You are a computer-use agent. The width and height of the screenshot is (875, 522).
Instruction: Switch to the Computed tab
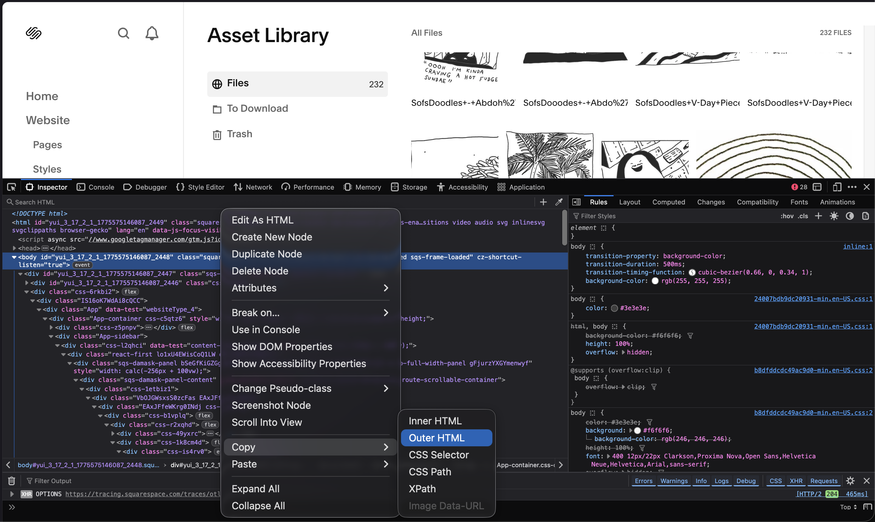[x=668, y=202]
